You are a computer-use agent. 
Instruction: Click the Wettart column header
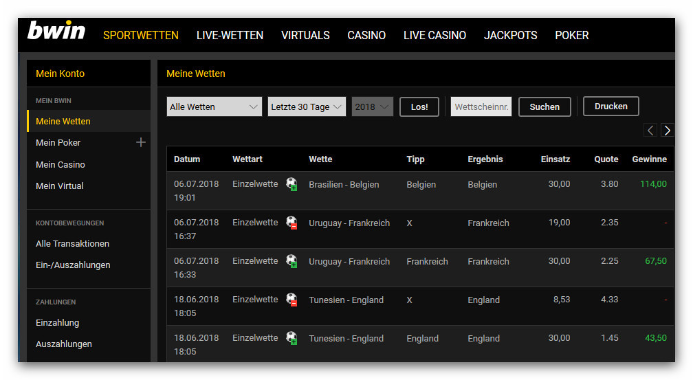pyautogui.click(x=247, y=159)
